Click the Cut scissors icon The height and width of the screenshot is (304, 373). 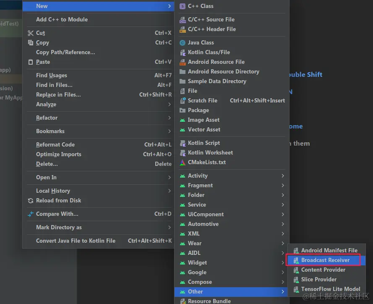(31, 33)
